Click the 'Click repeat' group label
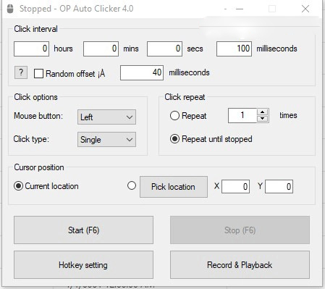The width and height of the screenshot is (325, 289). click(x=185, y=97)
